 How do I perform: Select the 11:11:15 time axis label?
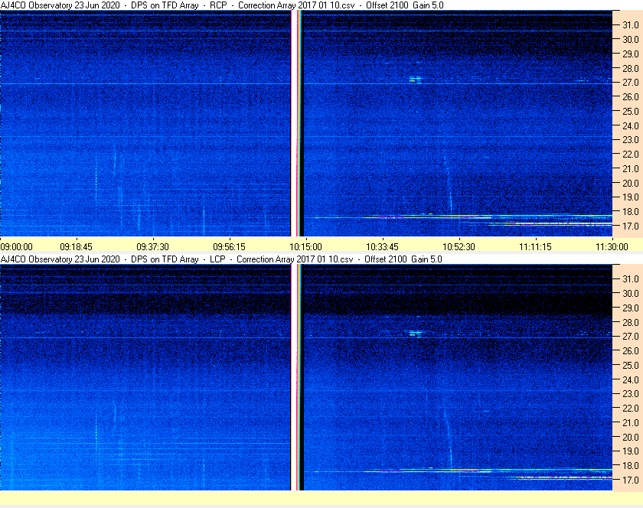pos(536,247)
